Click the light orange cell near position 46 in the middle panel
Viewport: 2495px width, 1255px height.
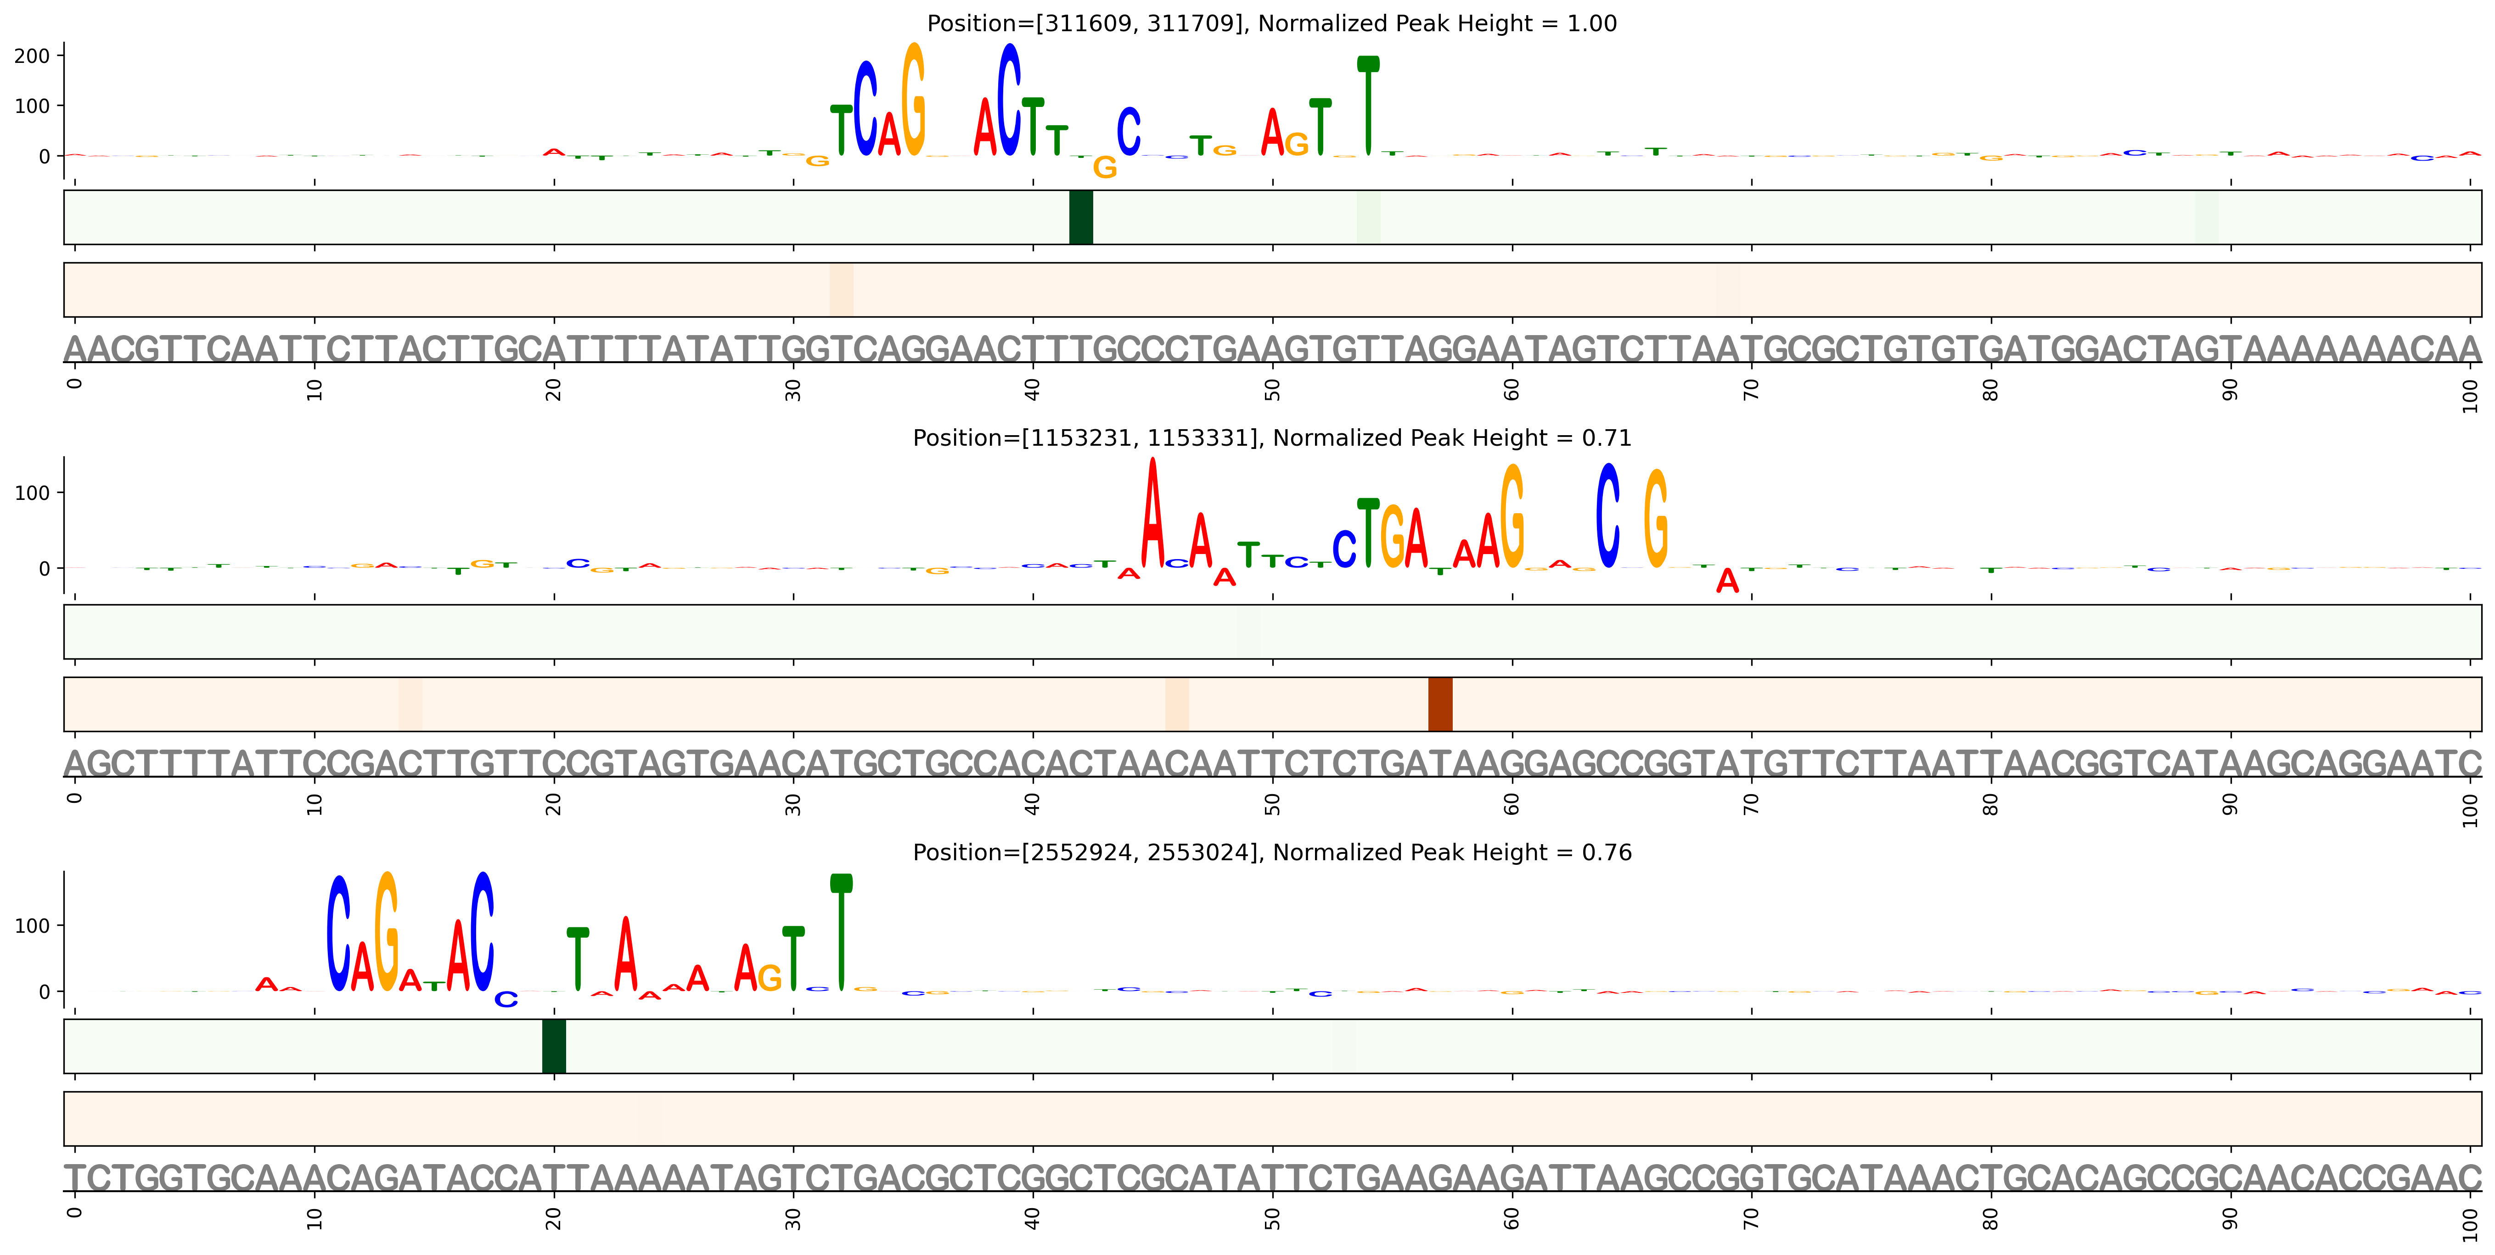pyautogui.click(x=1177, y=704)
